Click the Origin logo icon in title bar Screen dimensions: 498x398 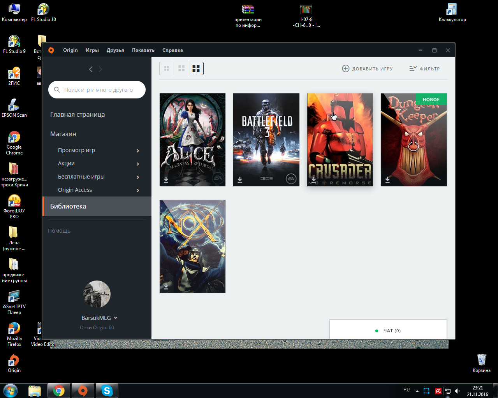[51, 50]
